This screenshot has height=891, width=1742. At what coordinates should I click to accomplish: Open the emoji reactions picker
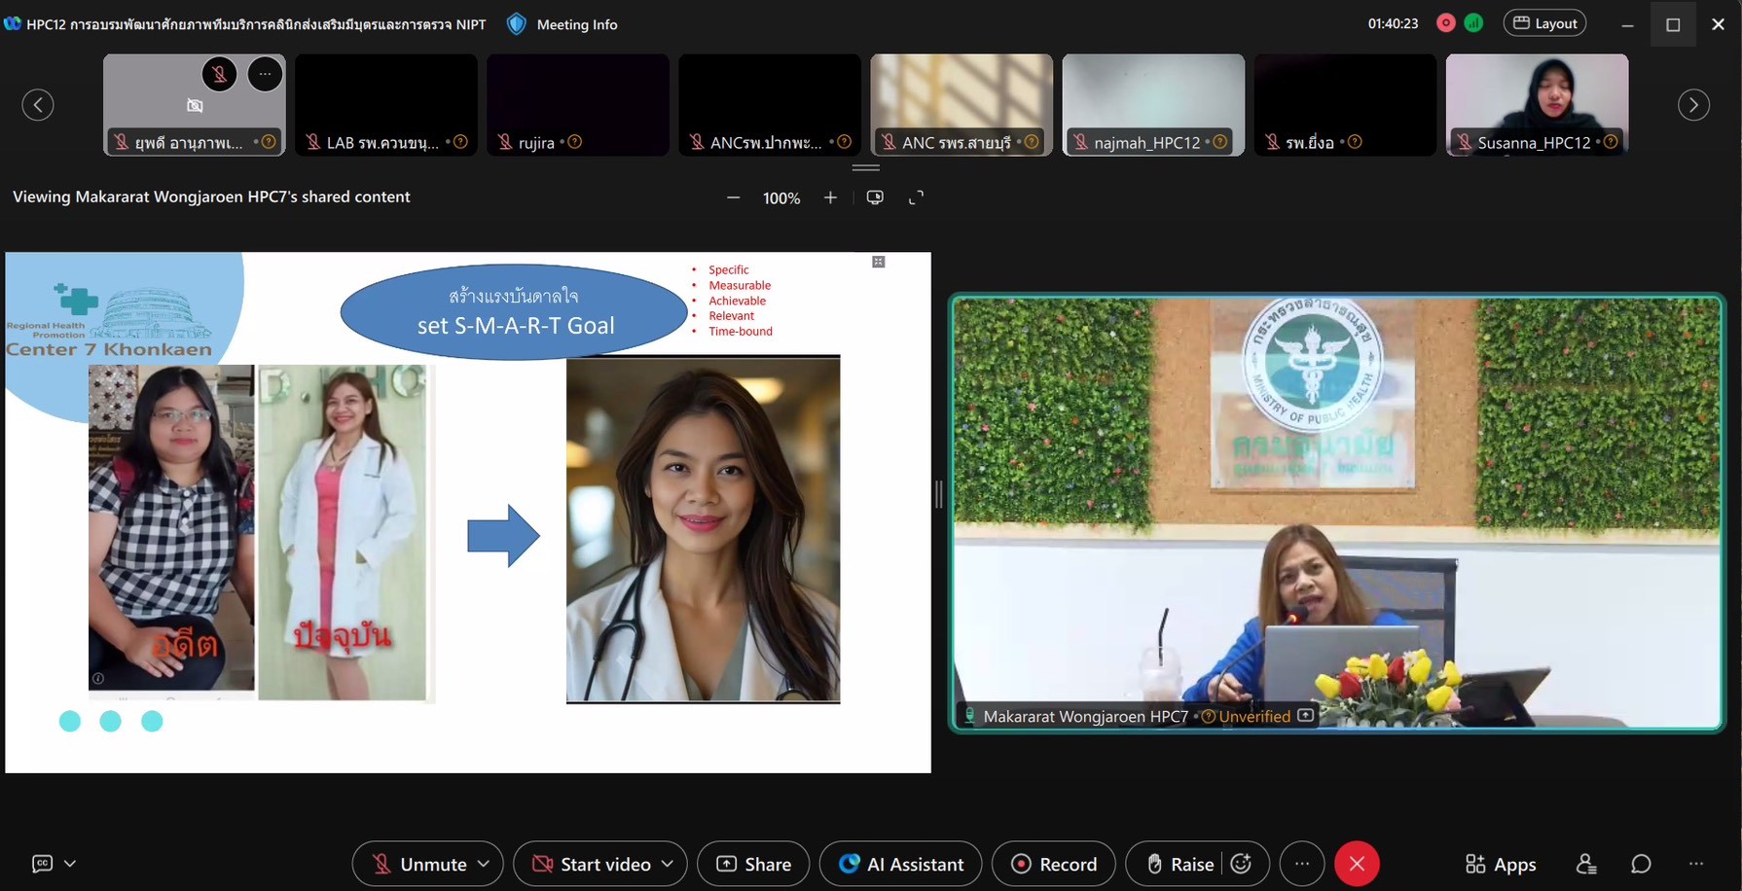point(1241,864)
